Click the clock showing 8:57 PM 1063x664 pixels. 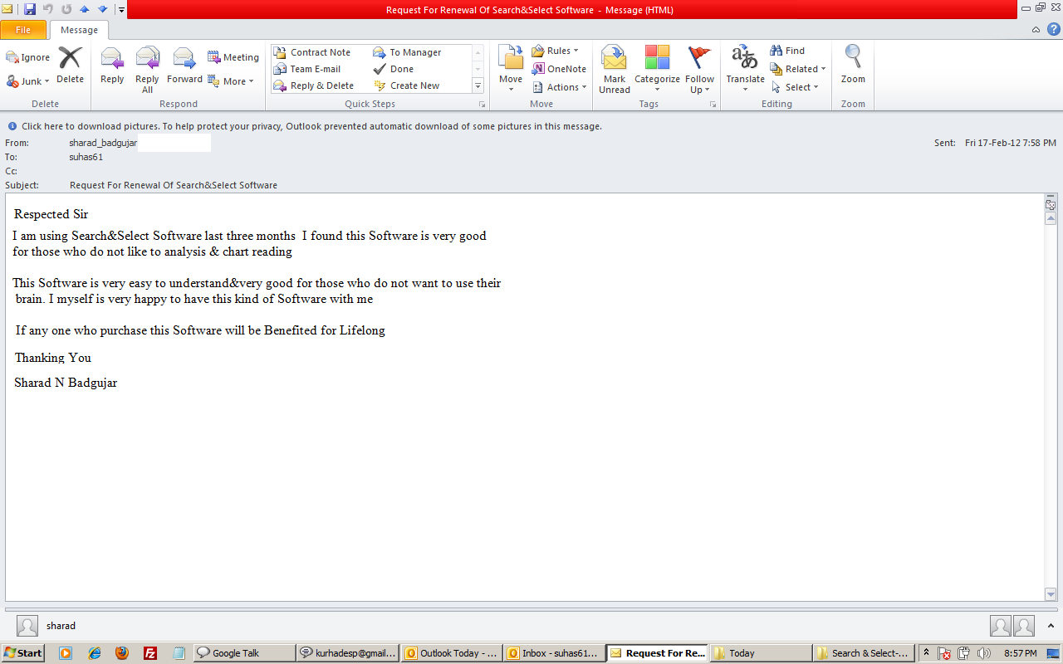pyautogui.click(x=1020, y=653)
